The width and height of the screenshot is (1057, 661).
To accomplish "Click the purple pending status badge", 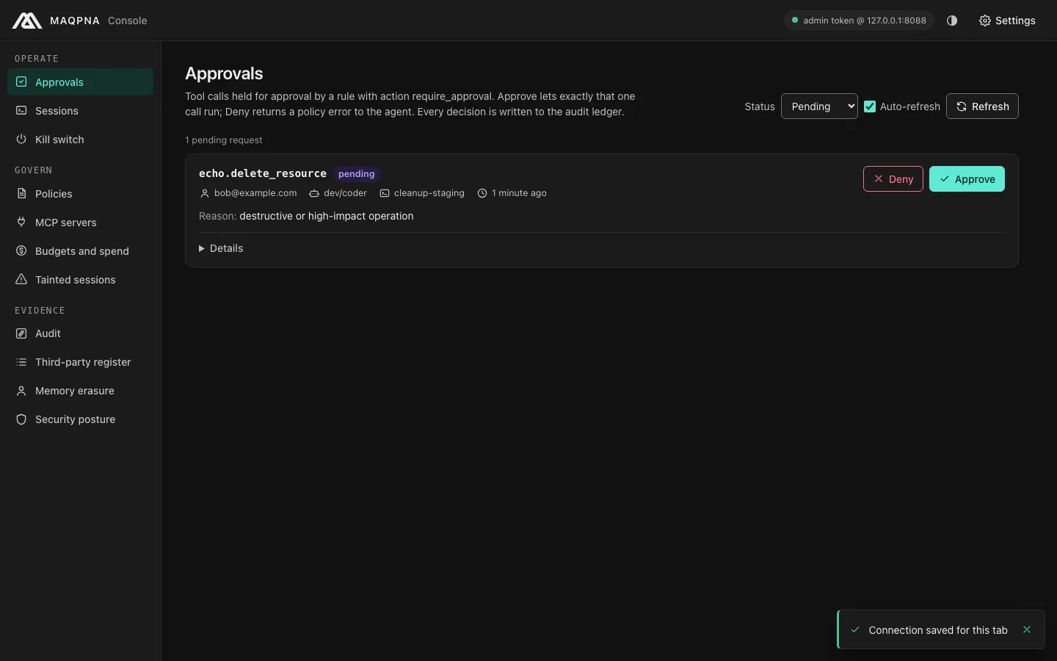I will coord(357,174).
